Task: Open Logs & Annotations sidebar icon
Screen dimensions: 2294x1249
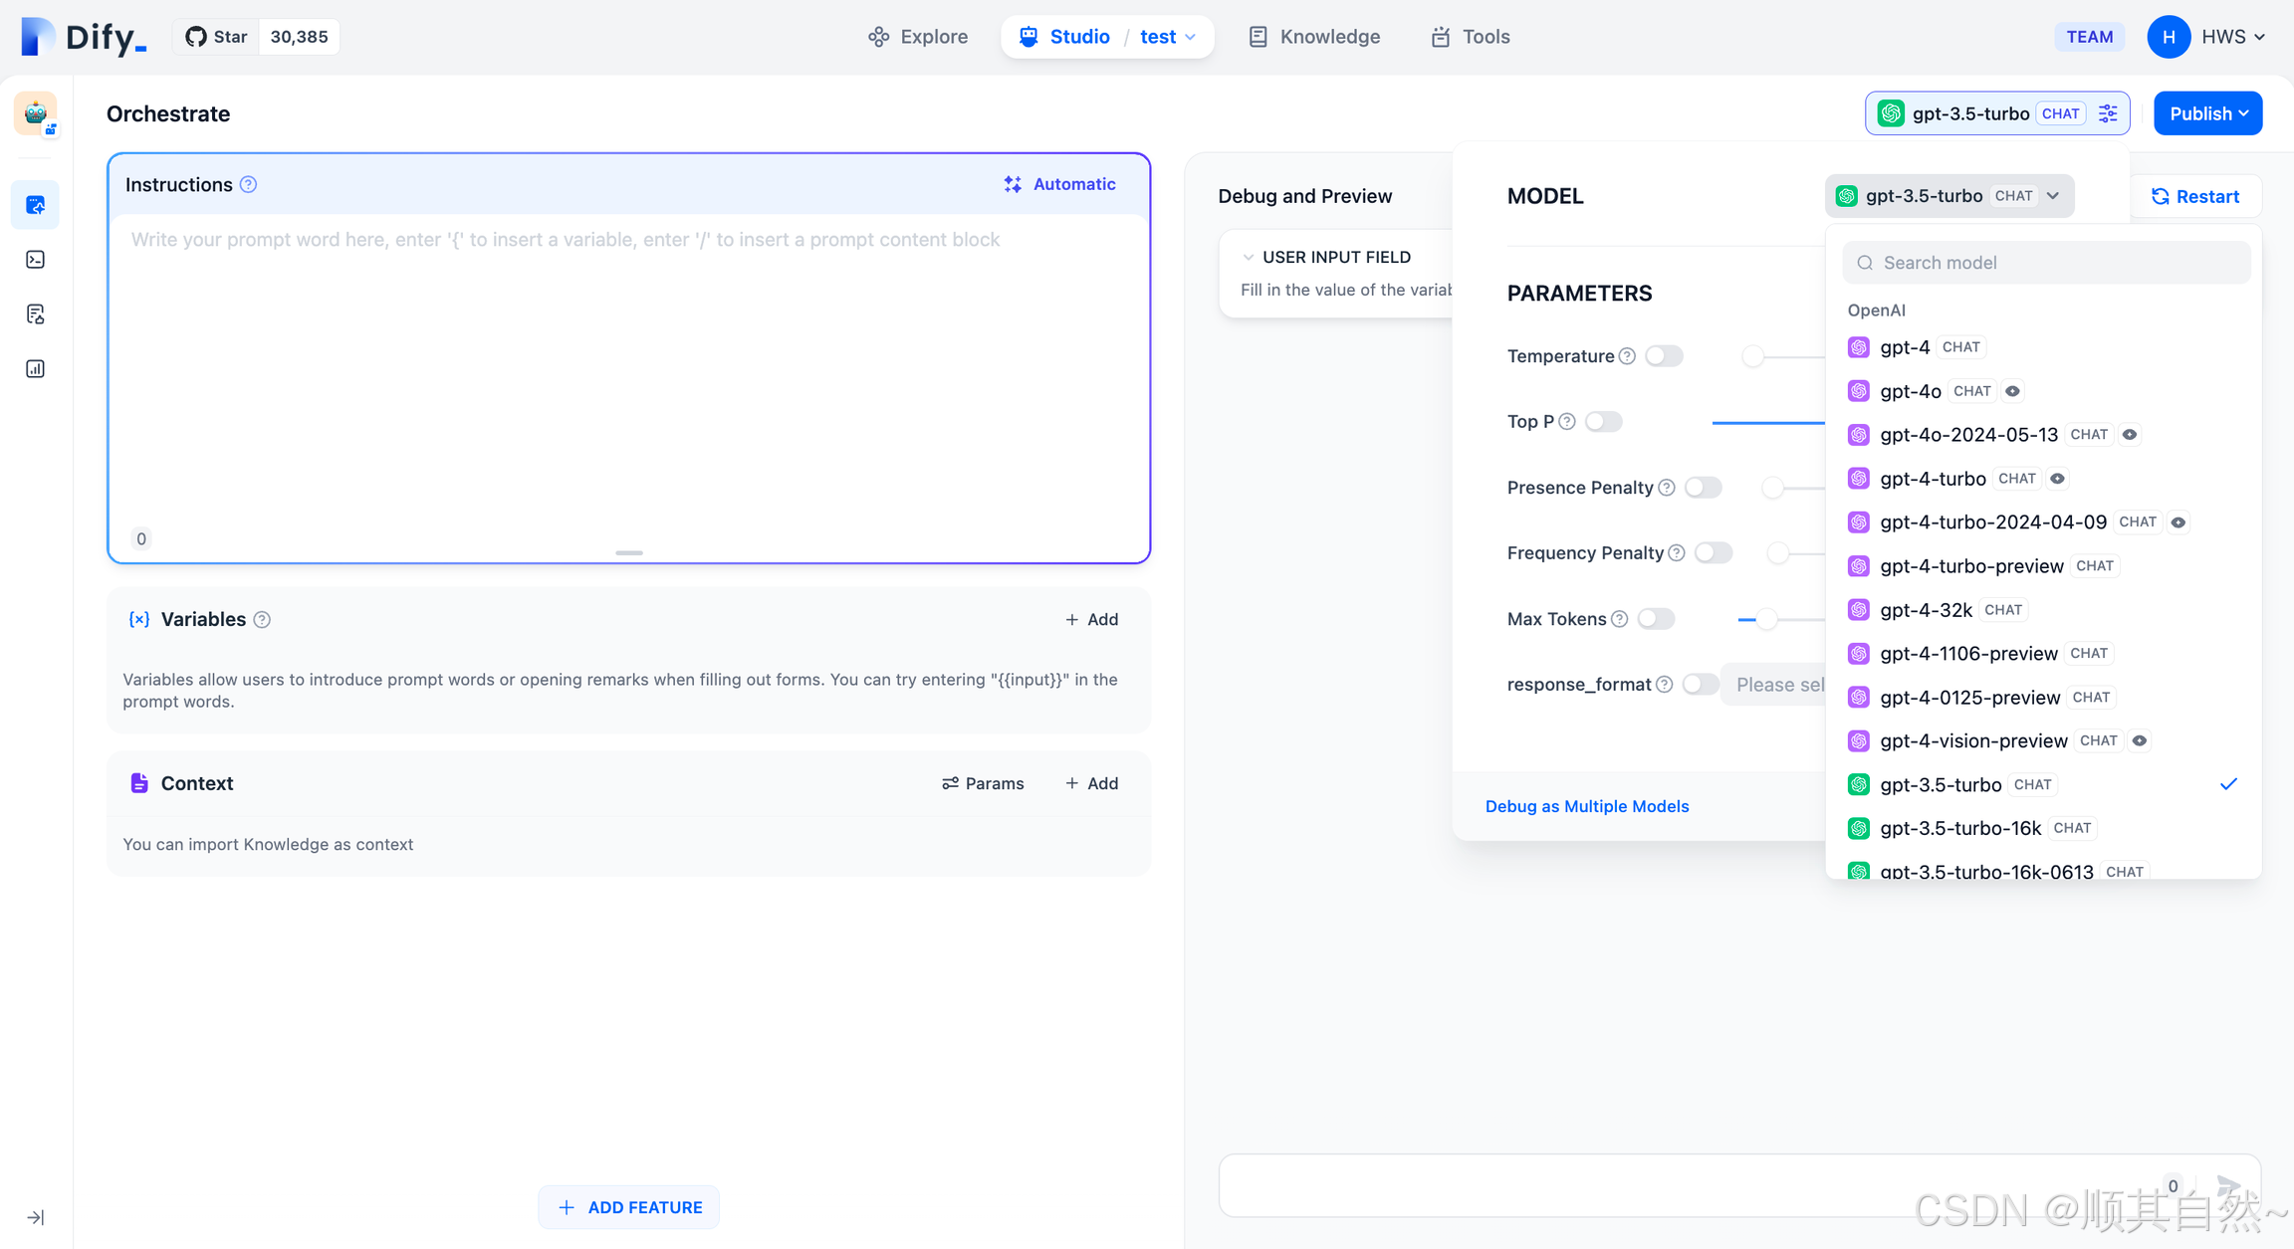Action: [35, 314]
